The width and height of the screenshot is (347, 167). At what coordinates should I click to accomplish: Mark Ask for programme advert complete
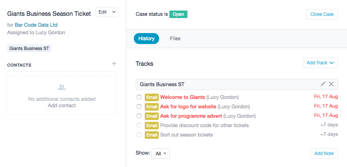pos(139,116)
